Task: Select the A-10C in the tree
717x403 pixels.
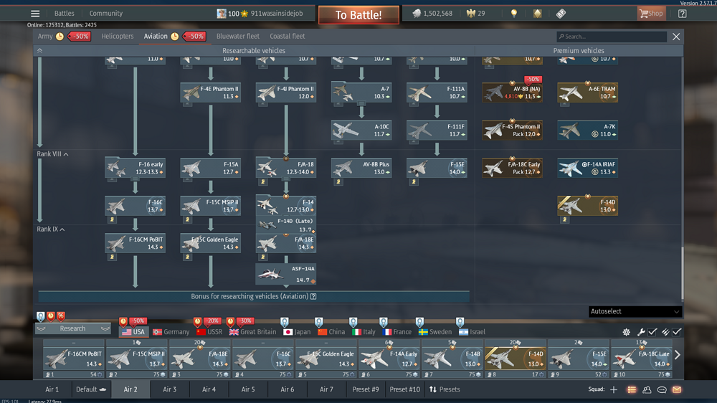Action: (x=361, y=131)
